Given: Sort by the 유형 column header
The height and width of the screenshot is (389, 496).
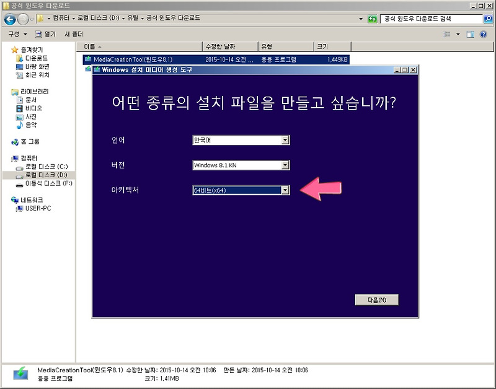Looking at the screenshot, I should [286, 46].
